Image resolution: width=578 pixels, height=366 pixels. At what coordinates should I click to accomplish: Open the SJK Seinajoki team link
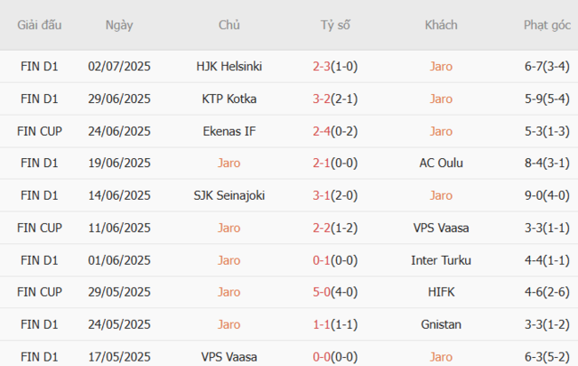click(x=229, y=195)
